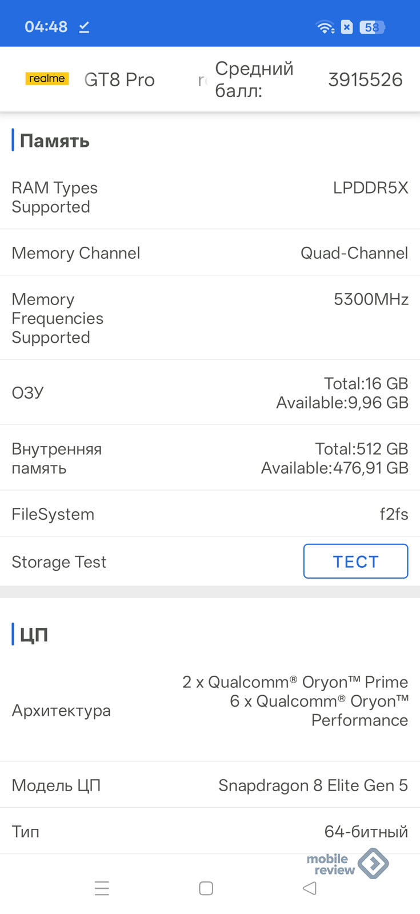This screenshot has width=420, height=914.
Task: Tap the ОЗУ memory total row
Action: point(210,392)
